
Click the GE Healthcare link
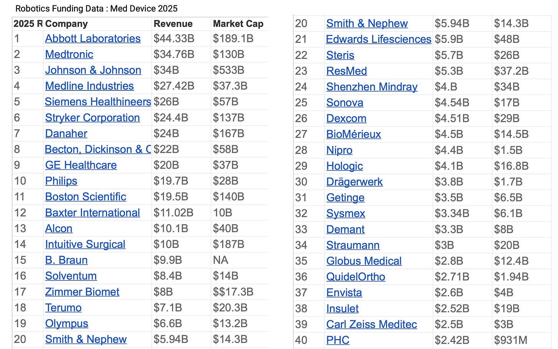(x=81, y=165)
